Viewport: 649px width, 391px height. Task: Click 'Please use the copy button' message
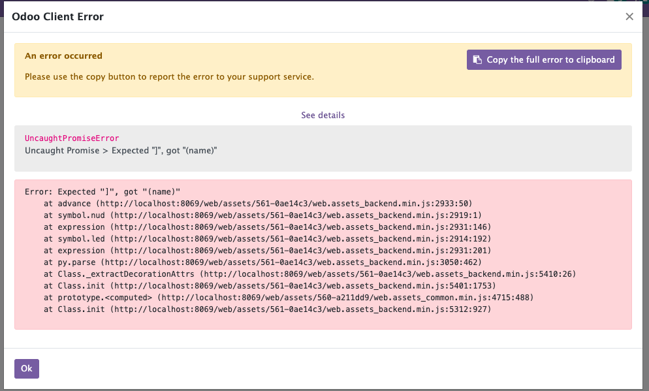pos(169,76)
